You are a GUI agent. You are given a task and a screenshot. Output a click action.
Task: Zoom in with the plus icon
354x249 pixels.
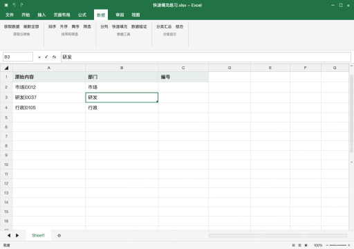[x=349, y=246]
